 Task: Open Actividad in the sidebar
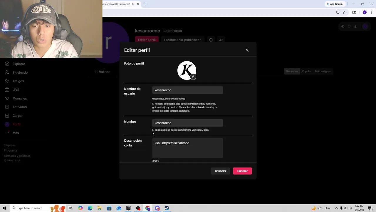[19, 107]
